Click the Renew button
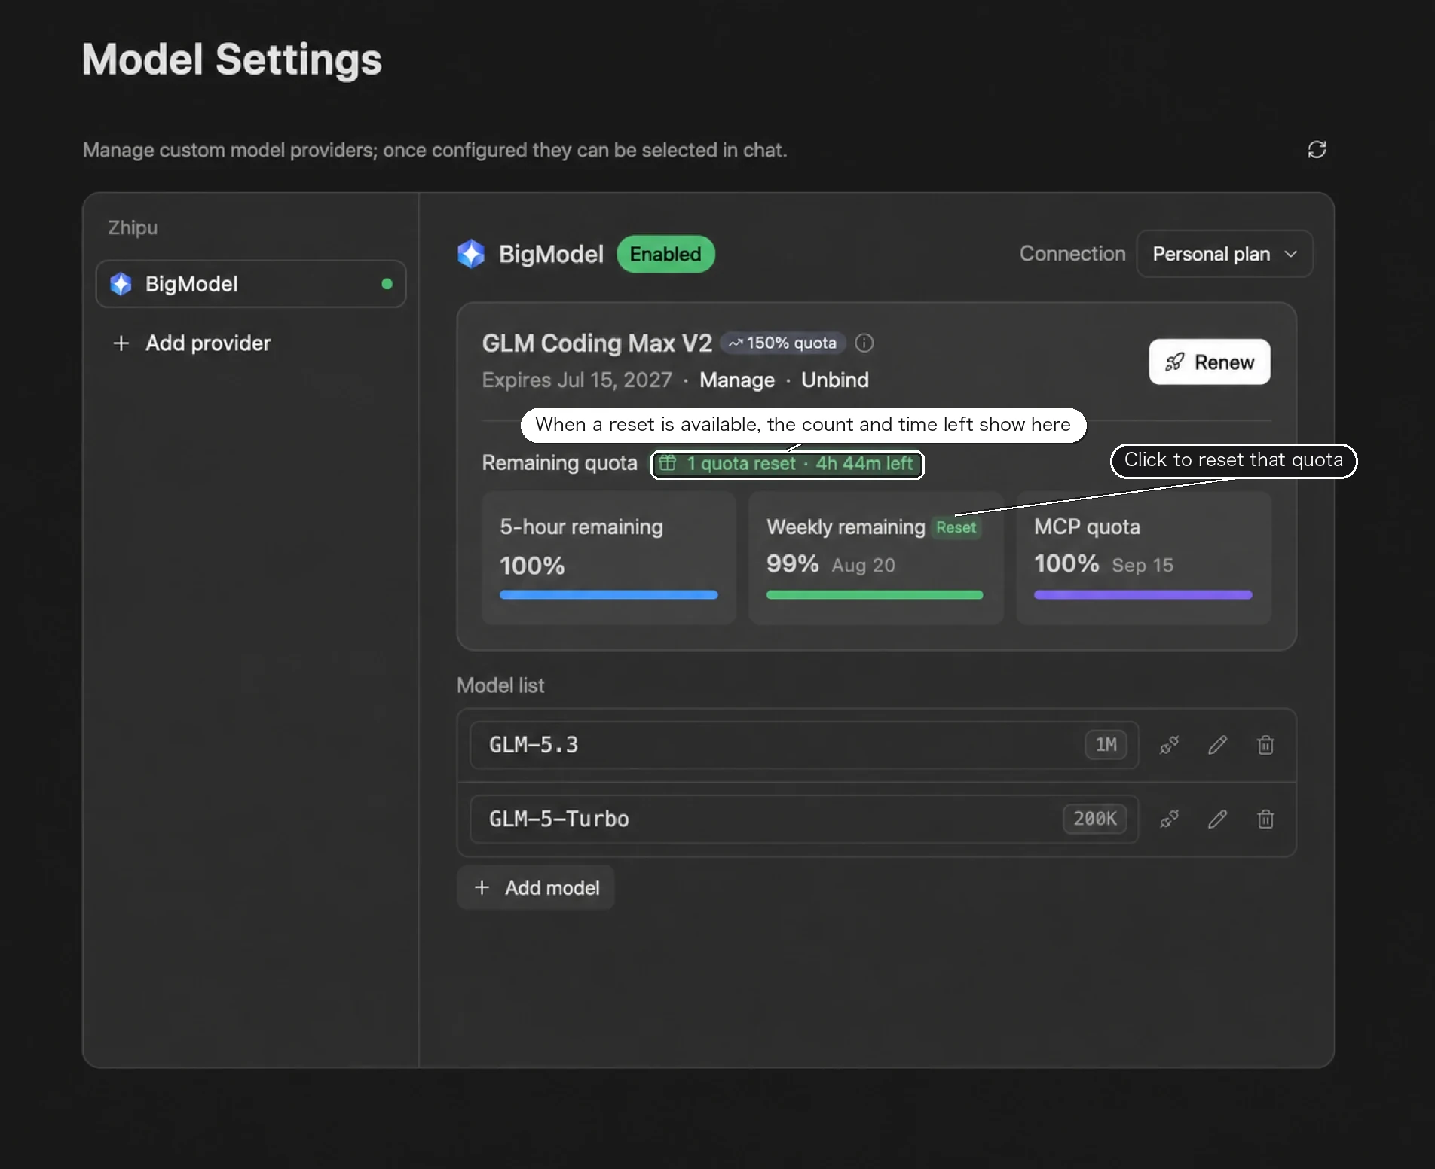1435x1169 pixels. [1209, 362]
